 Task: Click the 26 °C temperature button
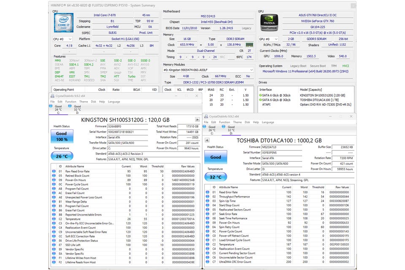(x=62, y=156)
